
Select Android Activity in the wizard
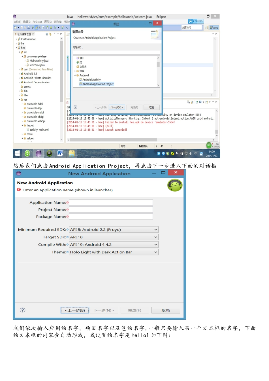(x=90, y=80)
